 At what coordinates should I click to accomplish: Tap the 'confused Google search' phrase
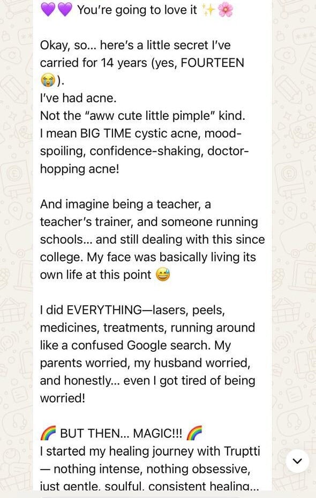click(141, 345)
